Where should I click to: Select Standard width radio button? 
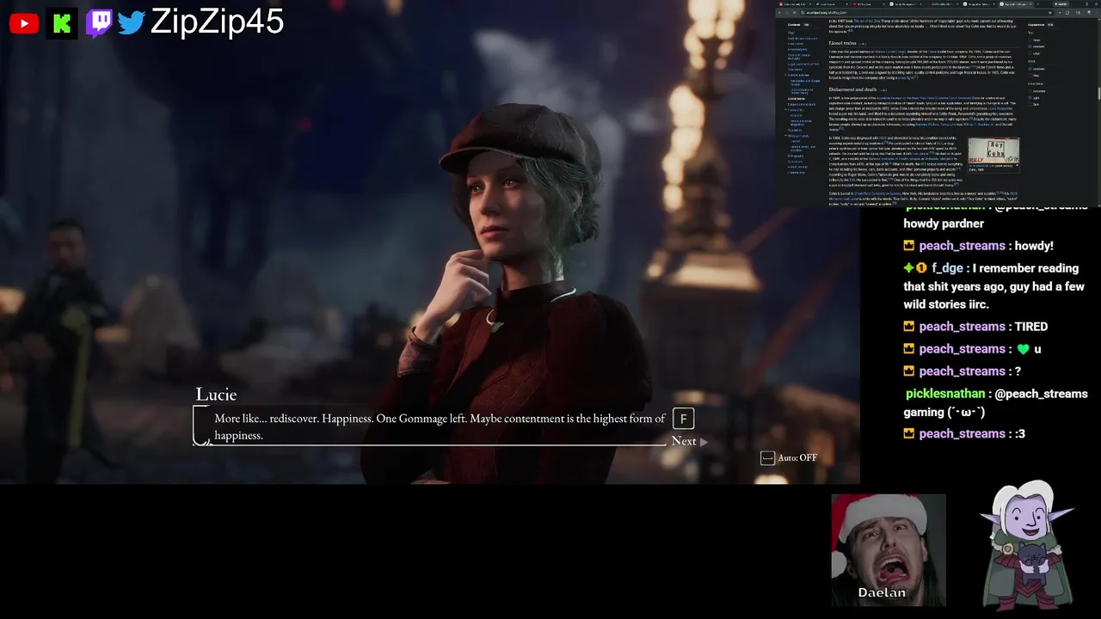pyautogui.click(x=1030, y=69)
